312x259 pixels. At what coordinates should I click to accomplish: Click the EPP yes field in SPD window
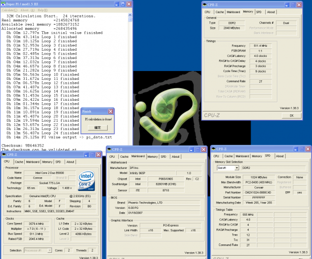[x=300, y=193]
